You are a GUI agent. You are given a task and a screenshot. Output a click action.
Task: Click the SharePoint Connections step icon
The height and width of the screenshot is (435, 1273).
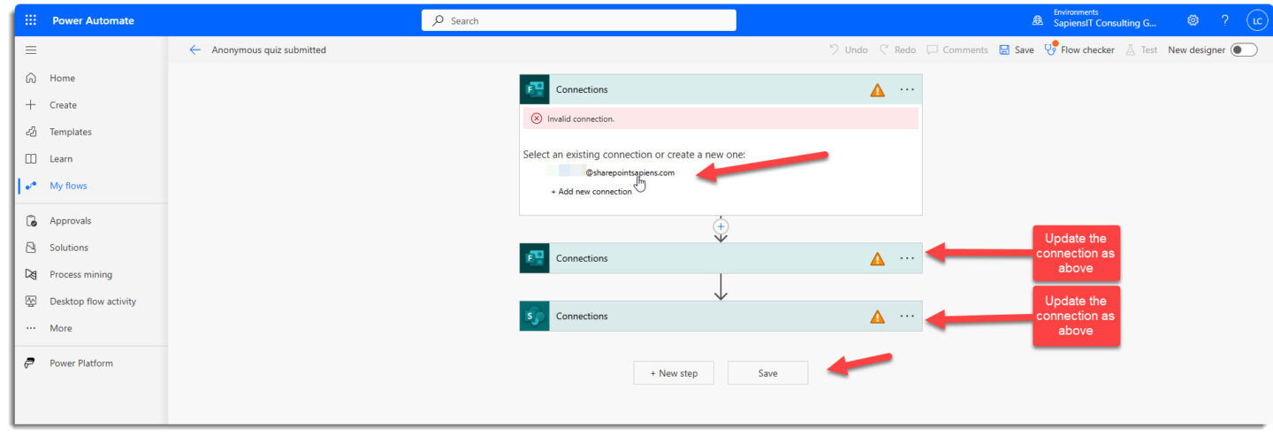coord(535,317)
